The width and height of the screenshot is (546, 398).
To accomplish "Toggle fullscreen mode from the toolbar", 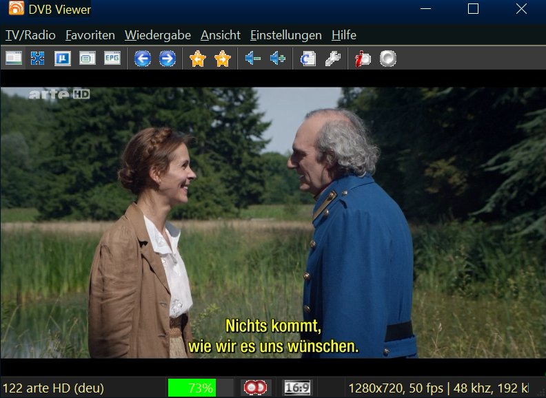I will (37, 59).
